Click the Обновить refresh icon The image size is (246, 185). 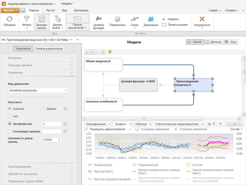10,19
